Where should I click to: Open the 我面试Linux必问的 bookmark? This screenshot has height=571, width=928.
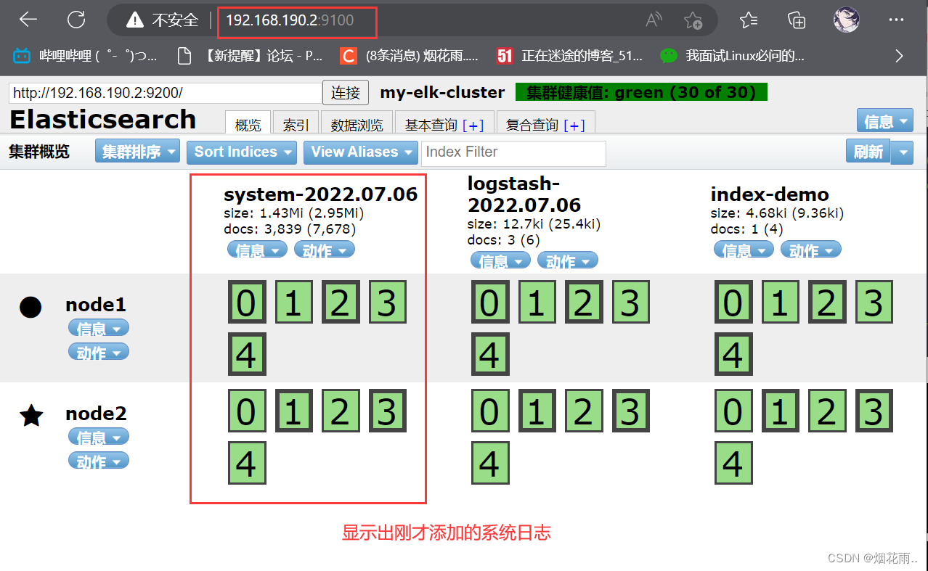click(x=732, y=55)
